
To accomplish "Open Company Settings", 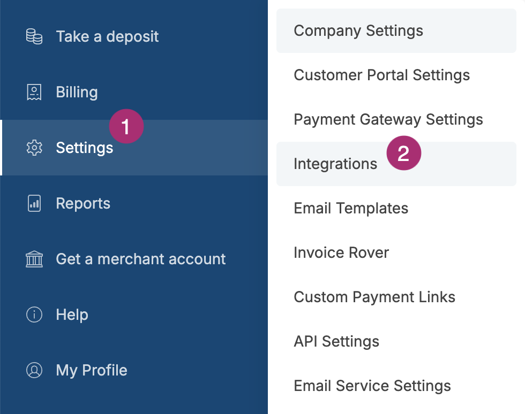I will 358,30.
